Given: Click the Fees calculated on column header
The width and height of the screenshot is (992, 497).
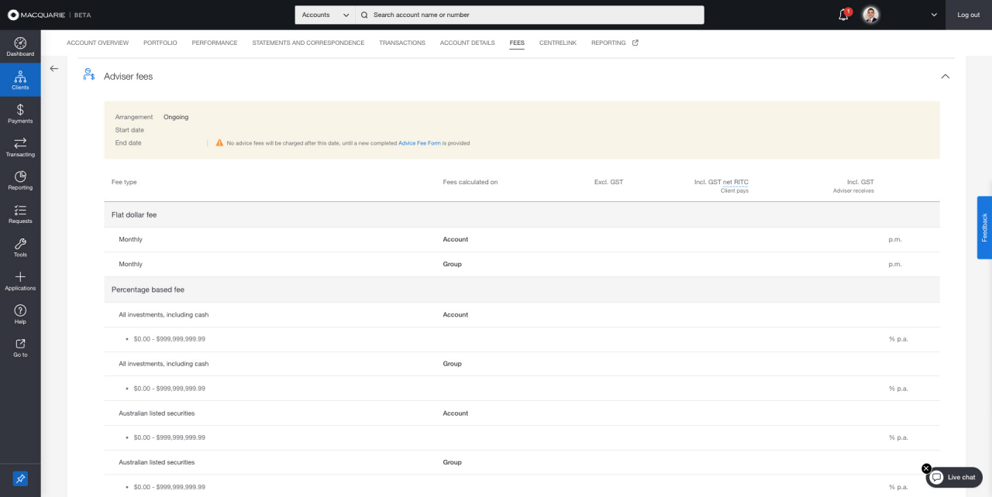Looking at the screenshot, I should click(x=470, y=182).
